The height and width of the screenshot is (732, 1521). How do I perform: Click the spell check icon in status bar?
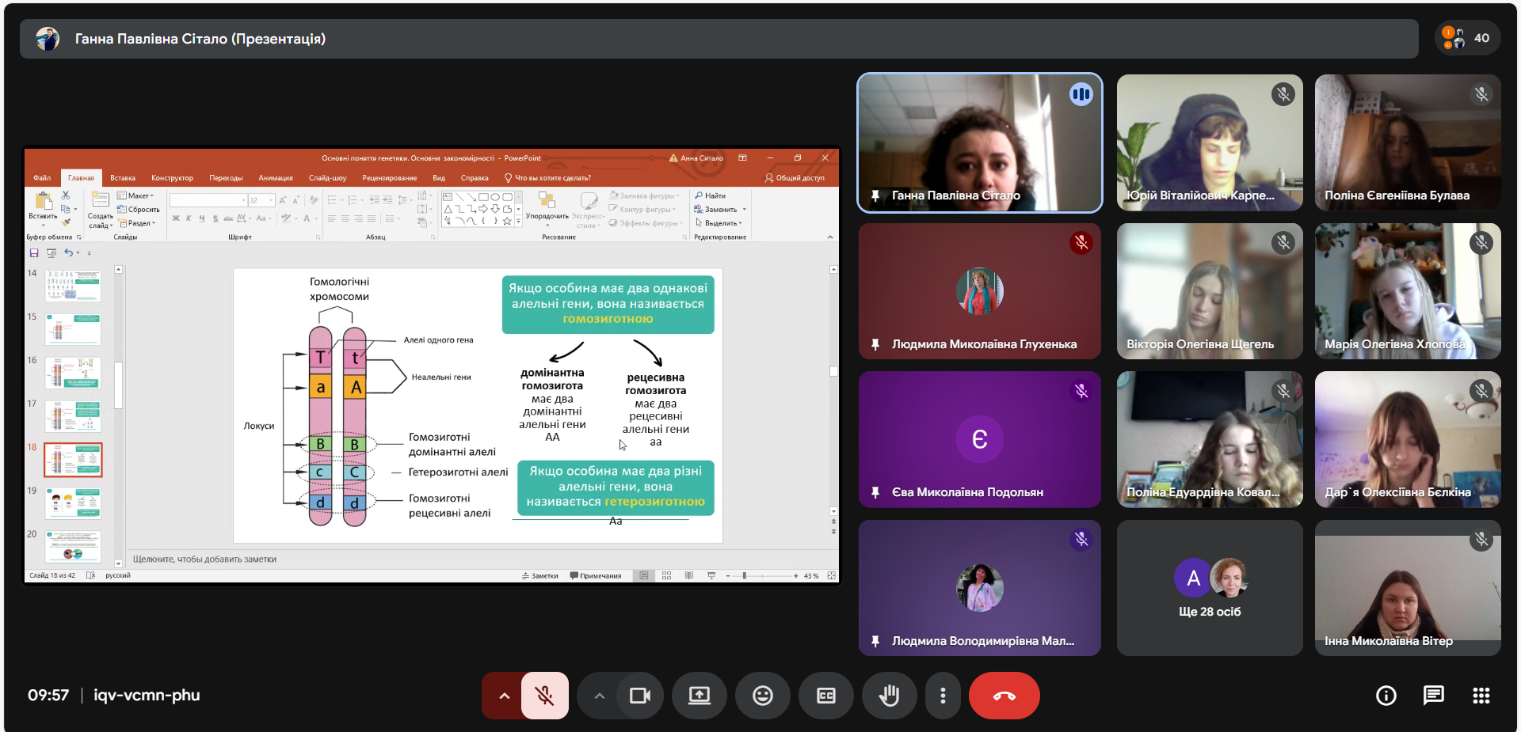tap(90, 575)
